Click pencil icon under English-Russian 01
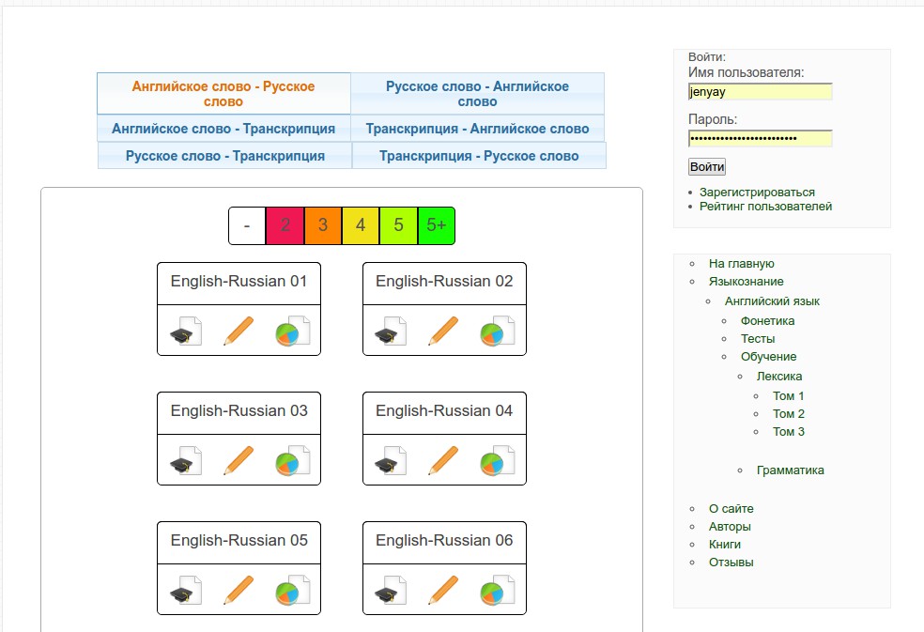 pyautogui.click(x=239, y=331)
